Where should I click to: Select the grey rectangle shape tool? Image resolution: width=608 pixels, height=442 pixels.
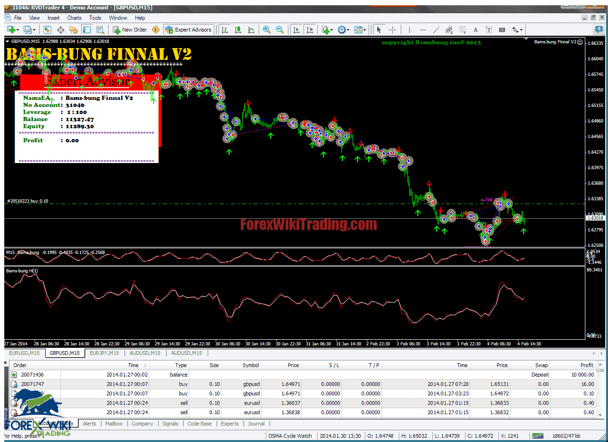pyautogui.click(x=502, y=30)
